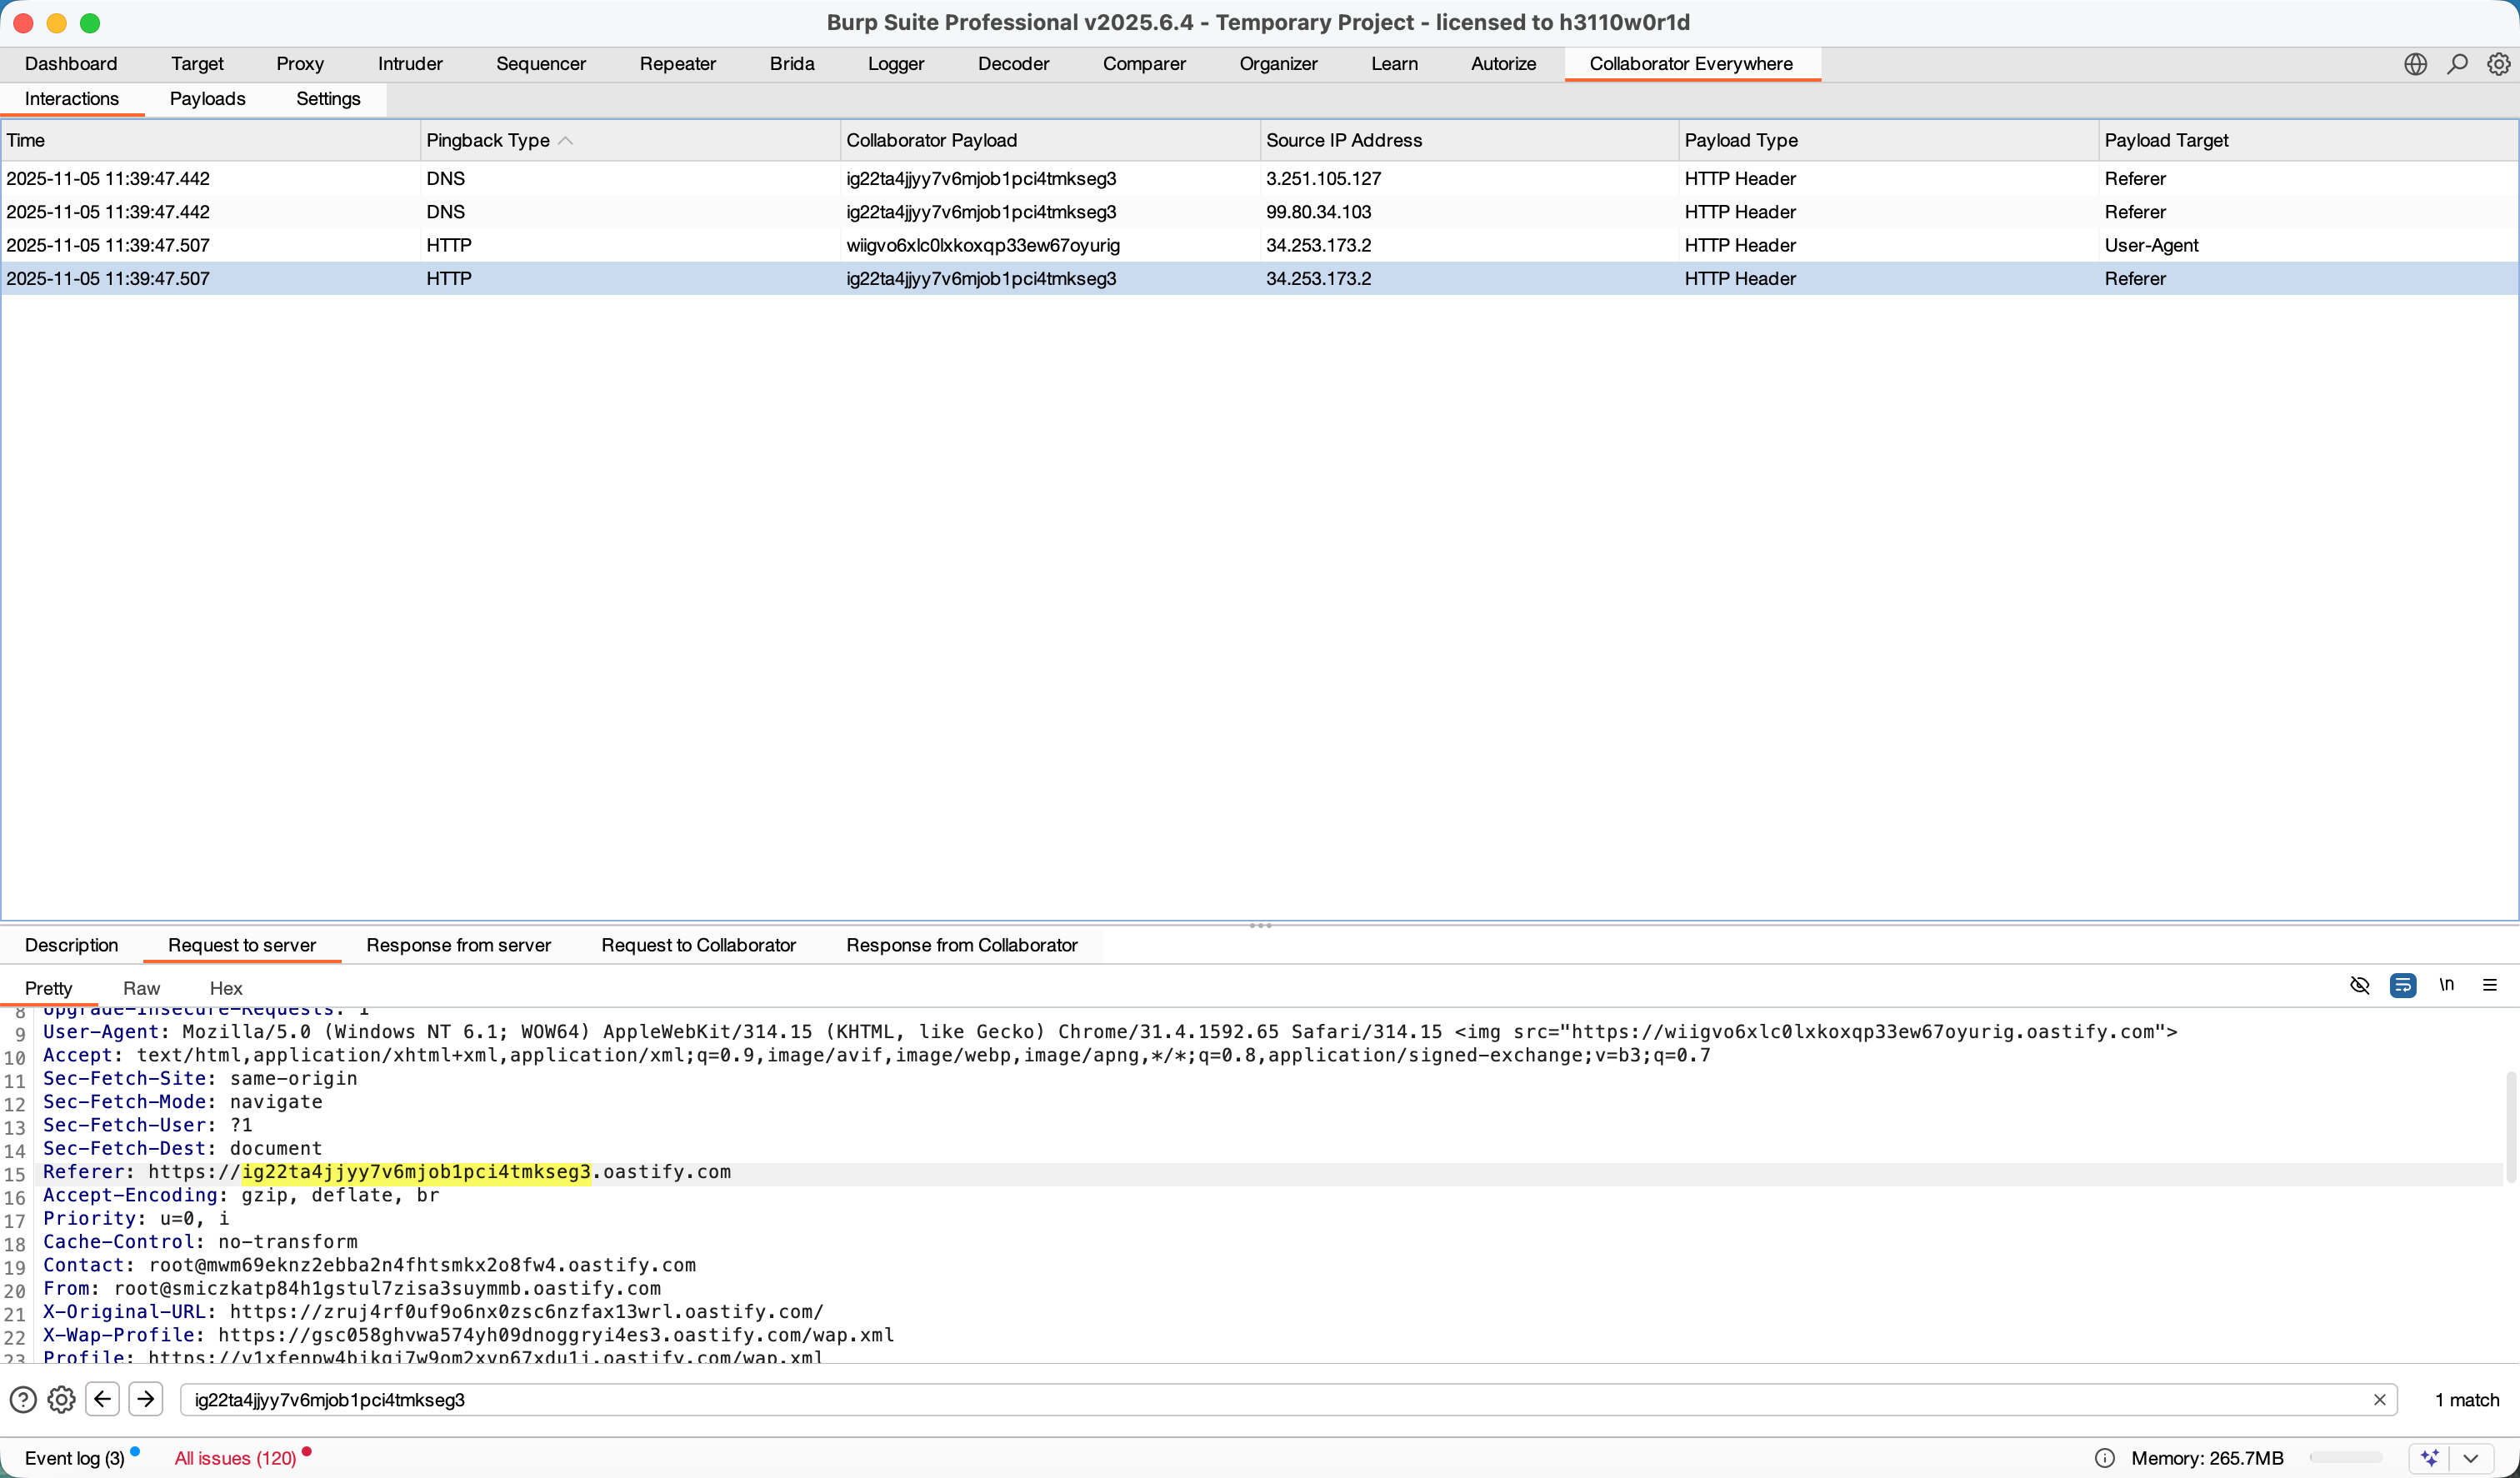Open Burp settings via the gear icon
This screenshot has height=1478, width=2520.
2500,63
